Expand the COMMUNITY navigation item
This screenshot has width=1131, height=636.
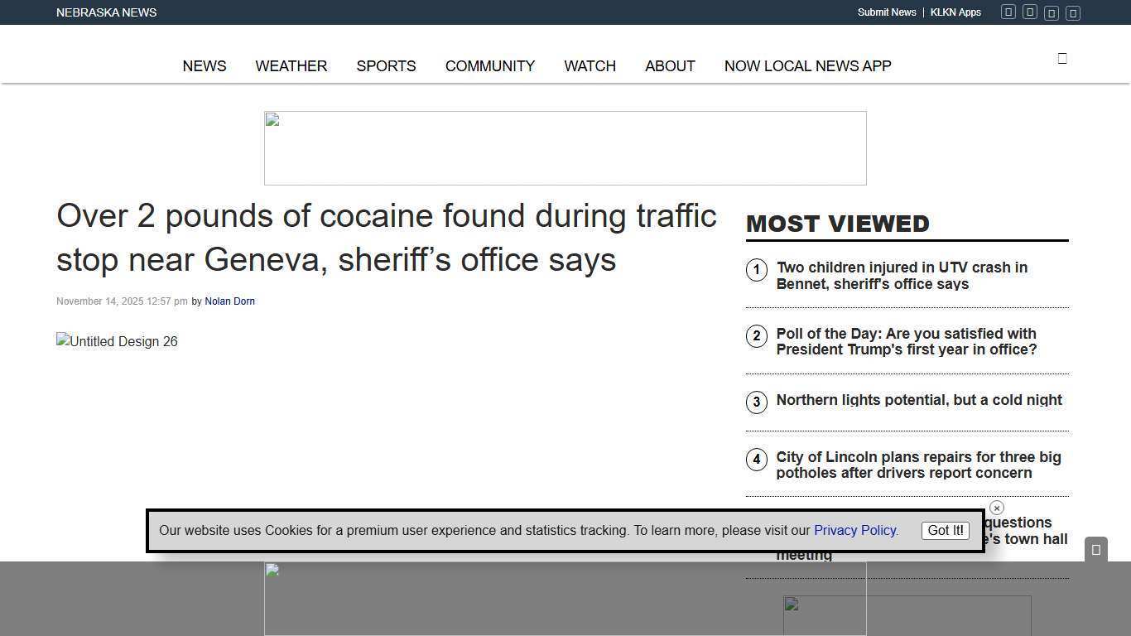(x=490, y=66)
